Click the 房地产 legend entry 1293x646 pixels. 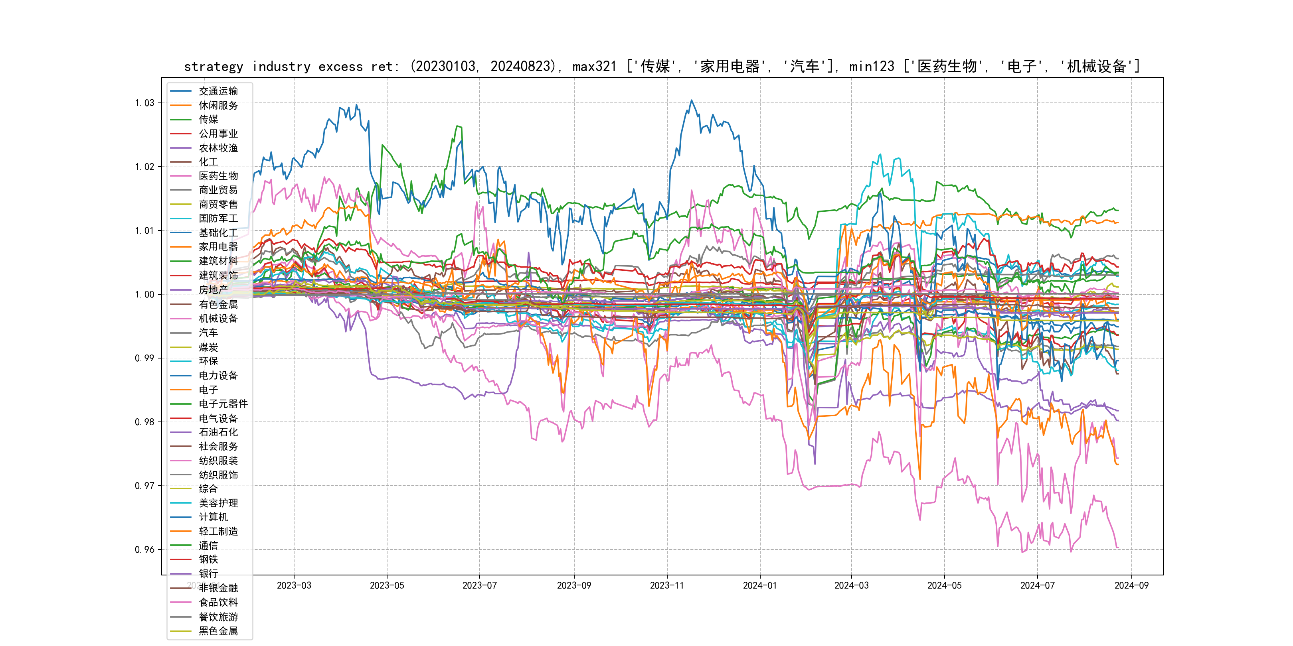click(x=213, y=290)
